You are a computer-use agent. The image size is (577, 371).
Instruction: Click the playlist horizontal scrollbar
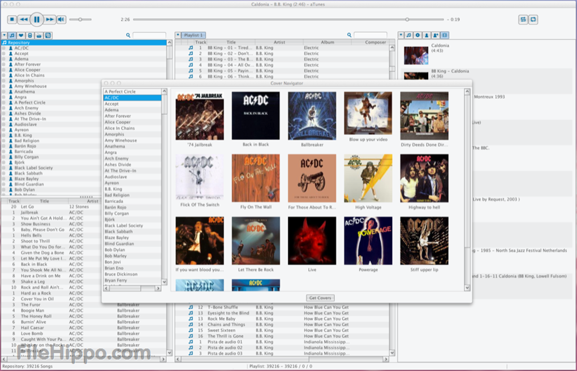click(282, 359)
